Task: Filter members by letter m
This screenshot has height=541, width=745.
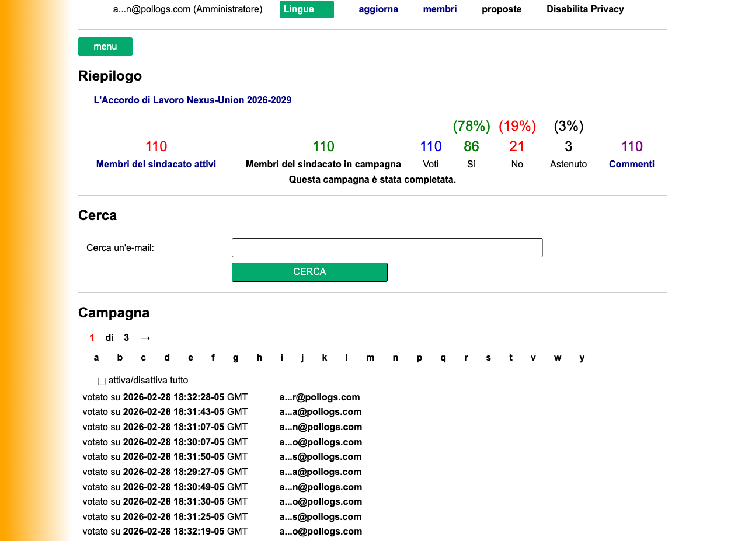Action: click(370, 357)
